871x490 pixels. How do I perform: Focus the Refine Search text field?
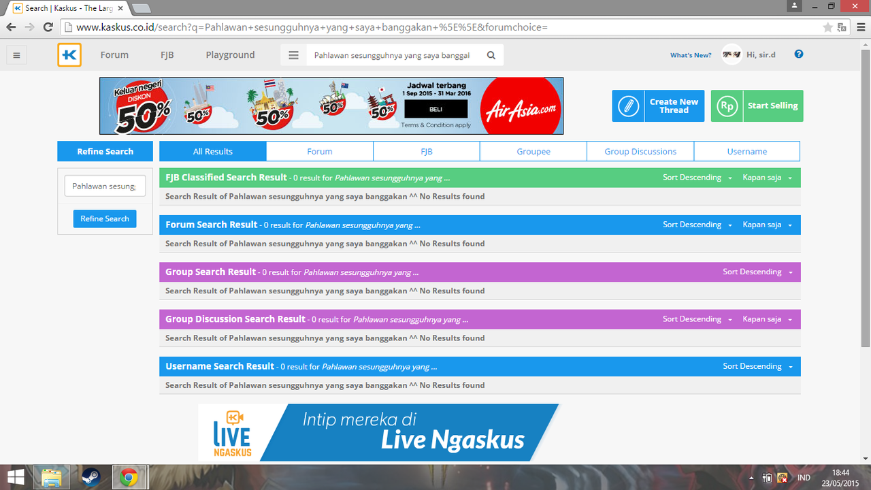pos(105,186)
